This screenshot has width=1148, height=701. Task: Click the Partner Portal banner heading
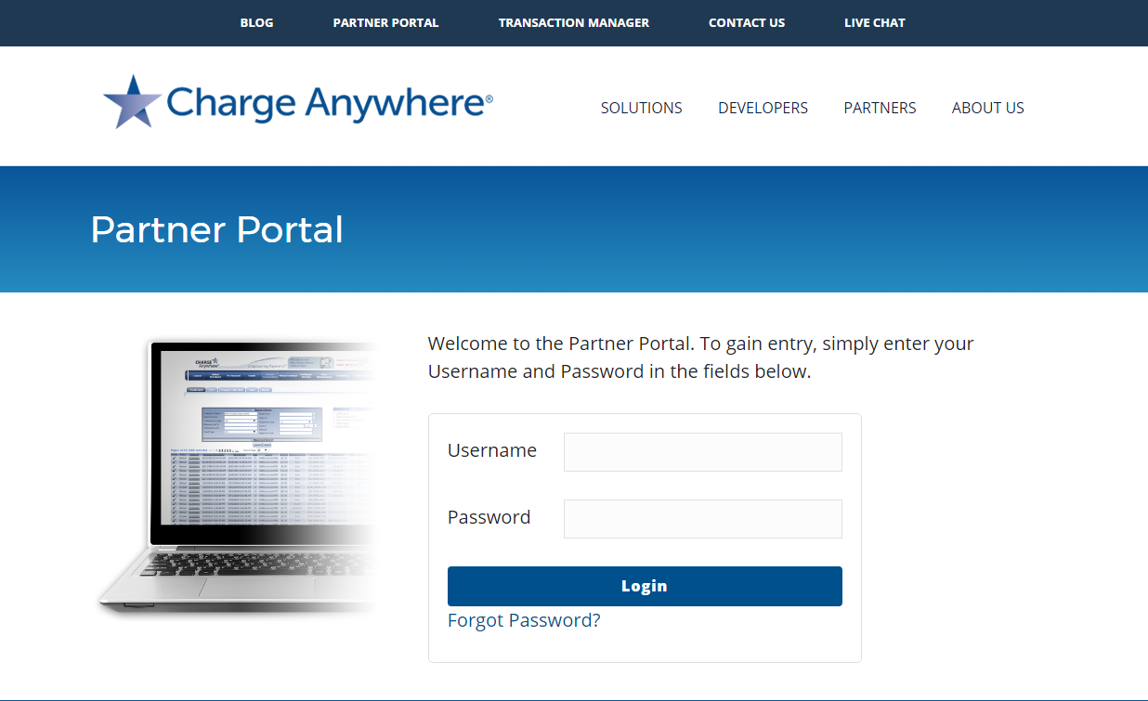tap(217, 229)
